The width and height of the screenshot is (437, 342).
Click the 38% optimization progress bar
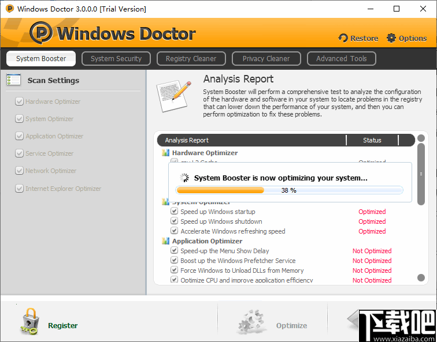289,190
